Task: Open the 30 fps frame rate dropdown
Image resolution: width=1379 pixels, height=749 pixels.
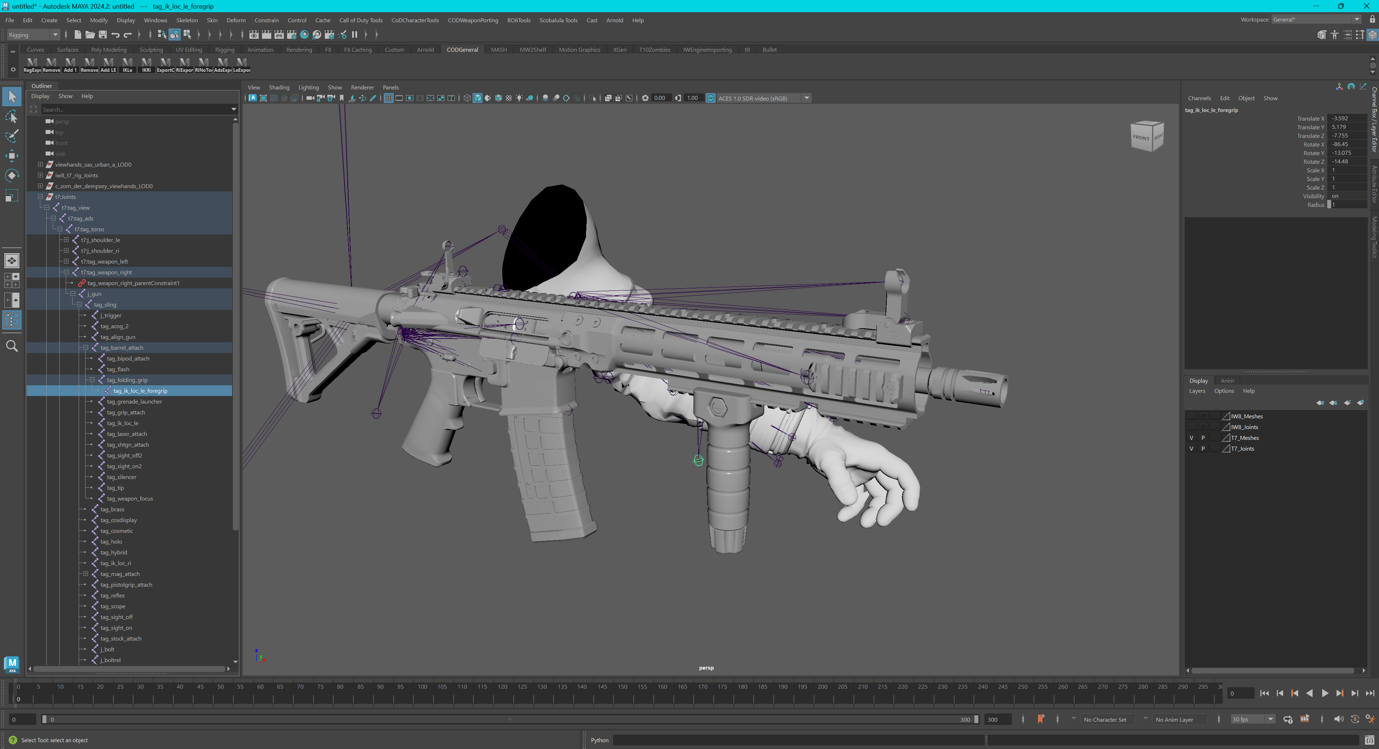Action: (1253, 719)
